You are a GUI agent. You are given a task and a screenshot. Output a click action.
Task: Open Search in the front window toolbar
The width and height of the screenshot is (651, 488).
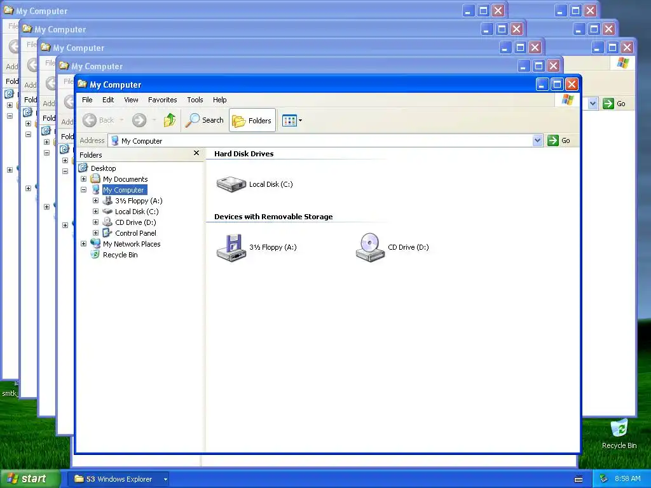point(204,120)
